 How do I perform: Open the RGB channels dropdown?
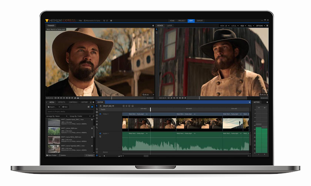[243, 26]
